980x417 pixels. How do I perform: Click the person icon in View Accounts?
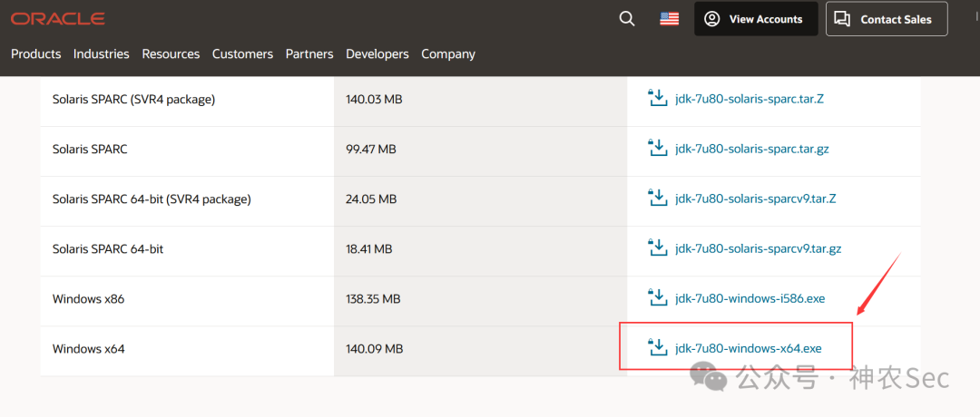click(x=712, y=19)
